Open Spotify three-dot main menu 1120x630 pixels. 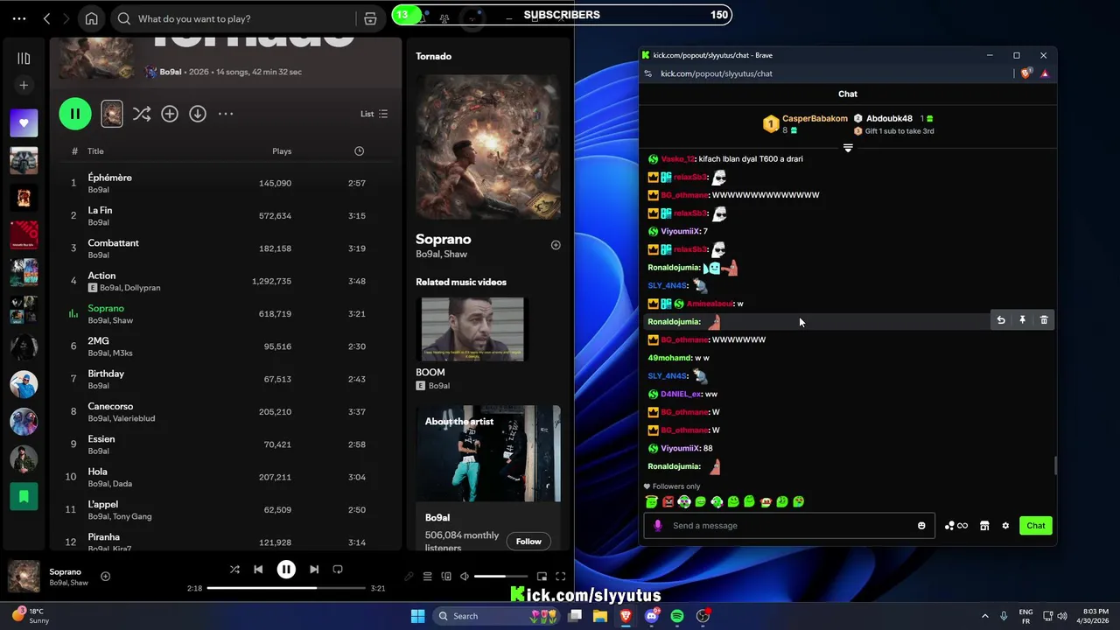tap(19, 18)
